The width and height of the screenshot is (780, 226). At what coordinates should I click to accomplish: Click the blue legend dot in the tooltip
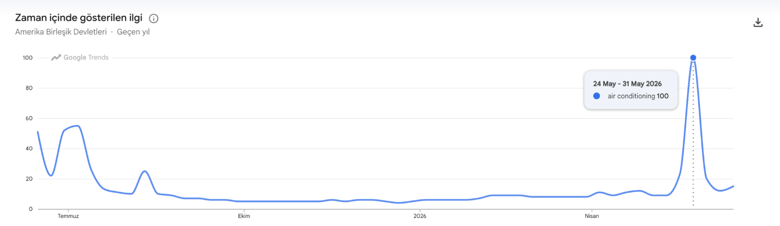tap(596, 96)
